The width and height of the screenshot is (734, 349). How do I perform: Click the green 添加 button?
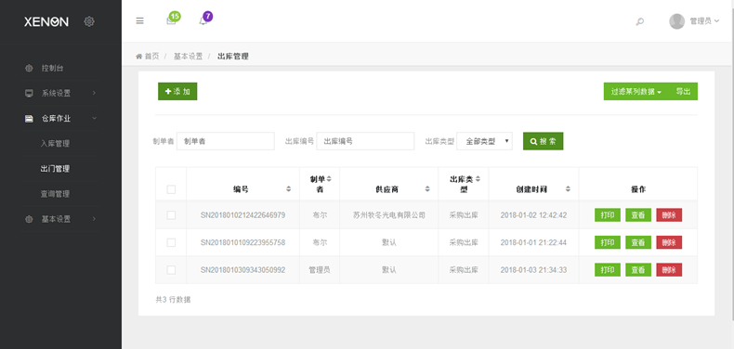[177, 91]
